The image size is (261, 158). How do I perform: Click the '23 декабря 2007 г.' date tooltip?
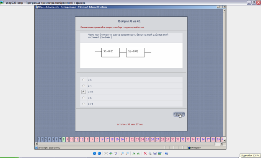[x=250, y=155]
